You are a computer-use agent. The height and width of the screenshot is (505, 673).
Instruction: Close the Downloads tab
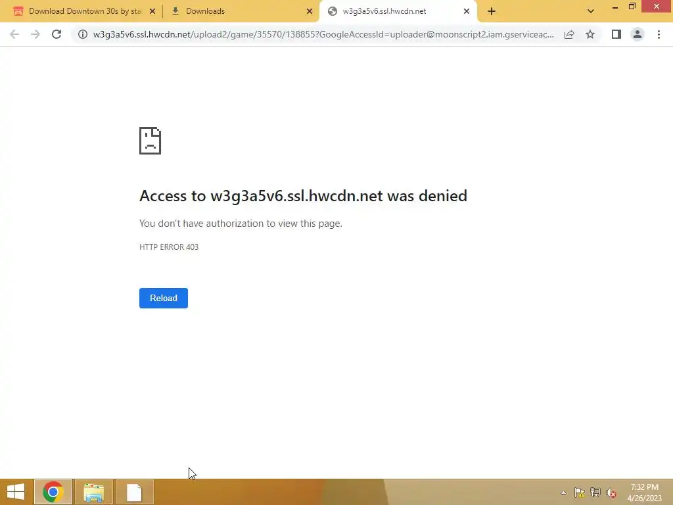[310, 11]
